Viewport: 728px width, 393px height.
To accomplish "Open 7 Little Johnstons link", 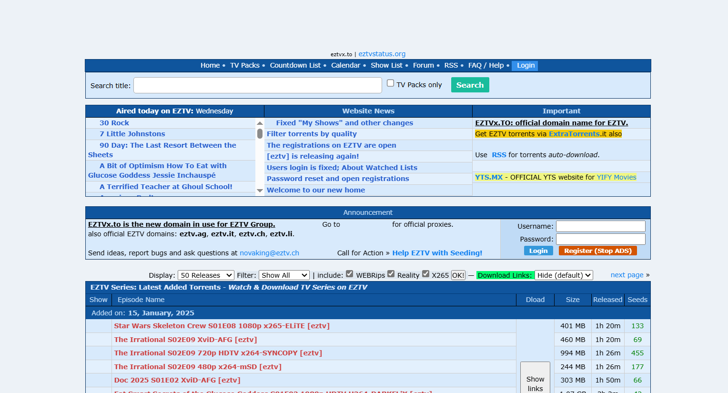I will click(x=132, y=134).
